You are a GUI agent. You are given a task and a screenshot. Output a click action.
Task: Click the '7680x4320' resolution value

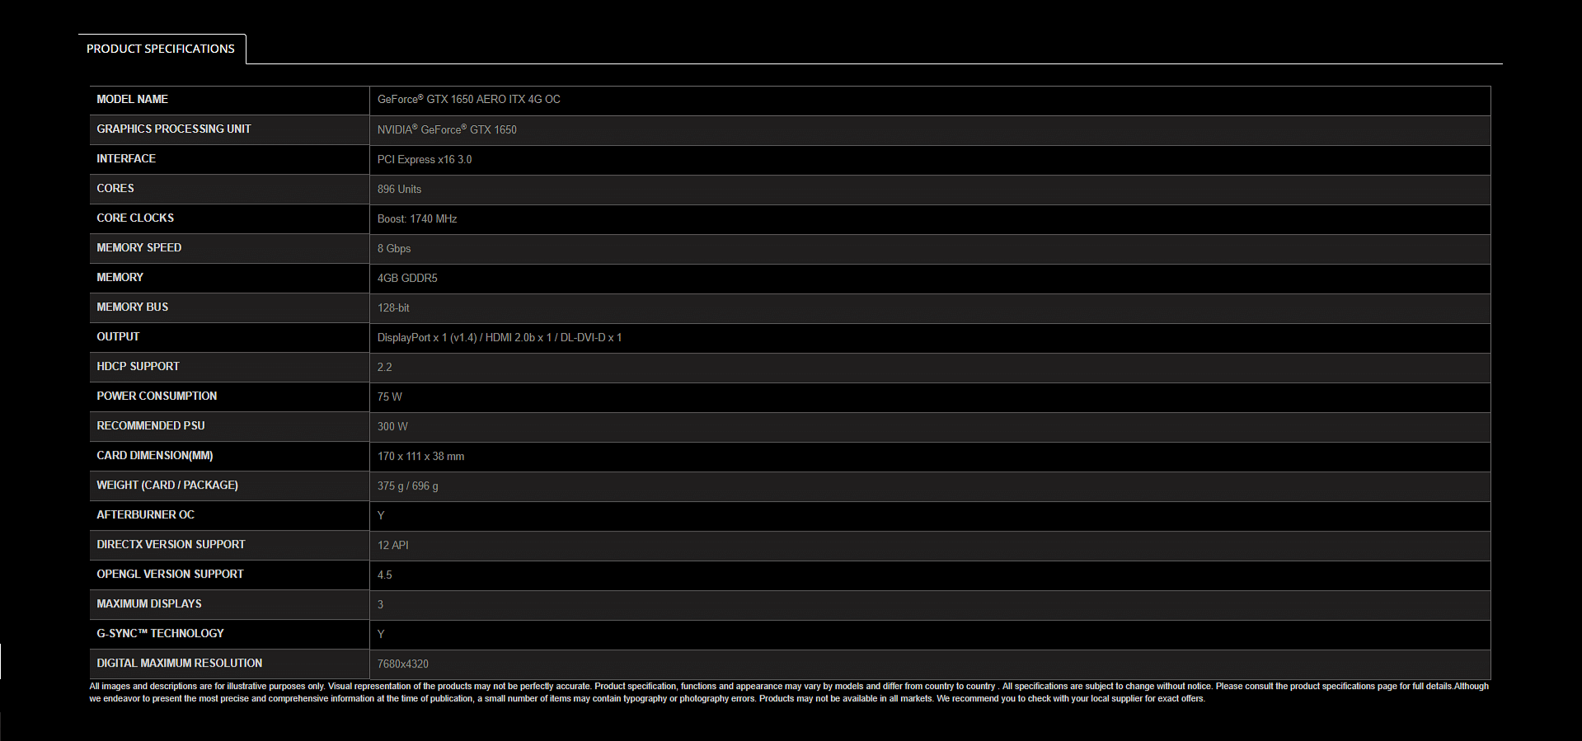[403, 664]
